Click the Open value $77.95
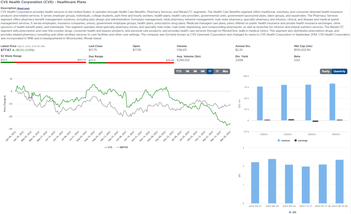This screenshot has height=214, width=351. tap(137, 50)
